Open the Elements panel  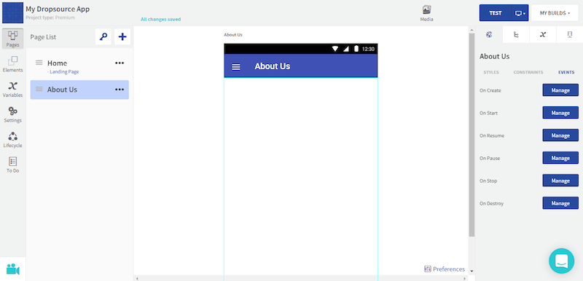pos(12,64)
